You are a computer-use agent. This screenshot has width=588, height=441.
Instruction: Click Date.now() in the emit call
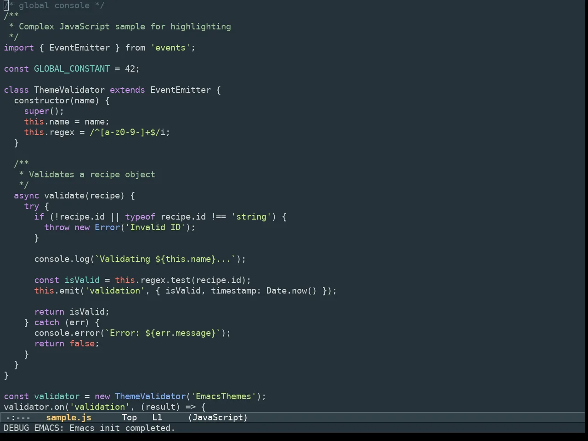click(x=291, y=291)
